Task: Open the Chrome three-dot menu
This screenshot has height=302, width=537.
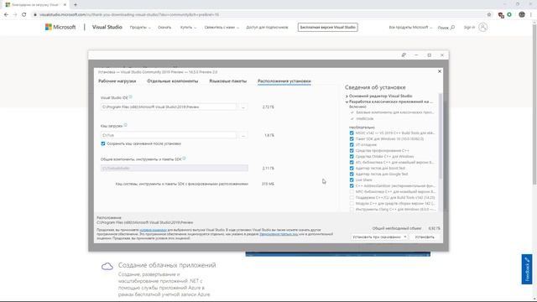Action: [x=531, y=15]
